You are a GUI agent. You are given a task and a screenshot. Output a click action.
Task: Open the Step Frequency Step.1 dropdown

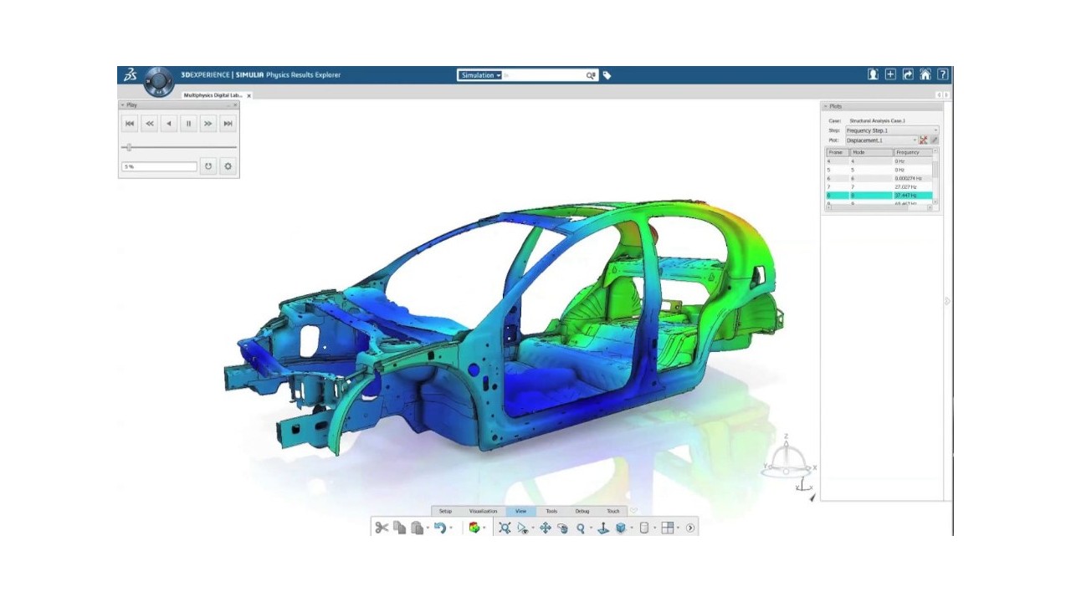tap(892, 130)
